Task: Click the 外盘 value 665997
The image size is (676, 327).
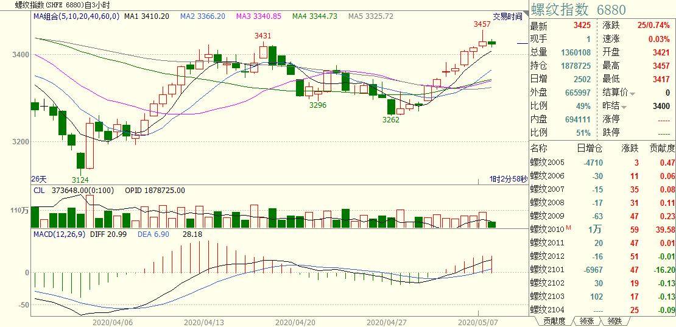Action: coord(578,93)
